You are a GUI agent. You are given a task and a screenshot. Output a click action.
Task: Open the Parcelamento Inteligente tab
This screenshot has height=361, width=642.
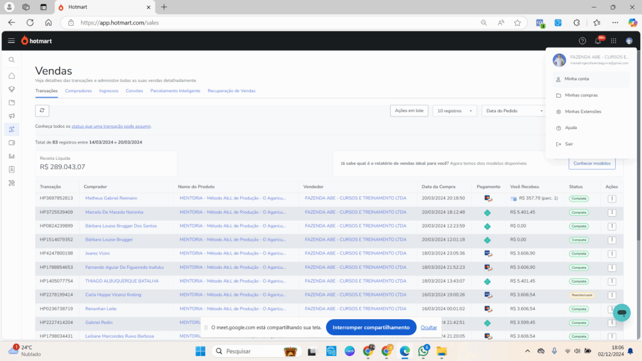point(176,91)
